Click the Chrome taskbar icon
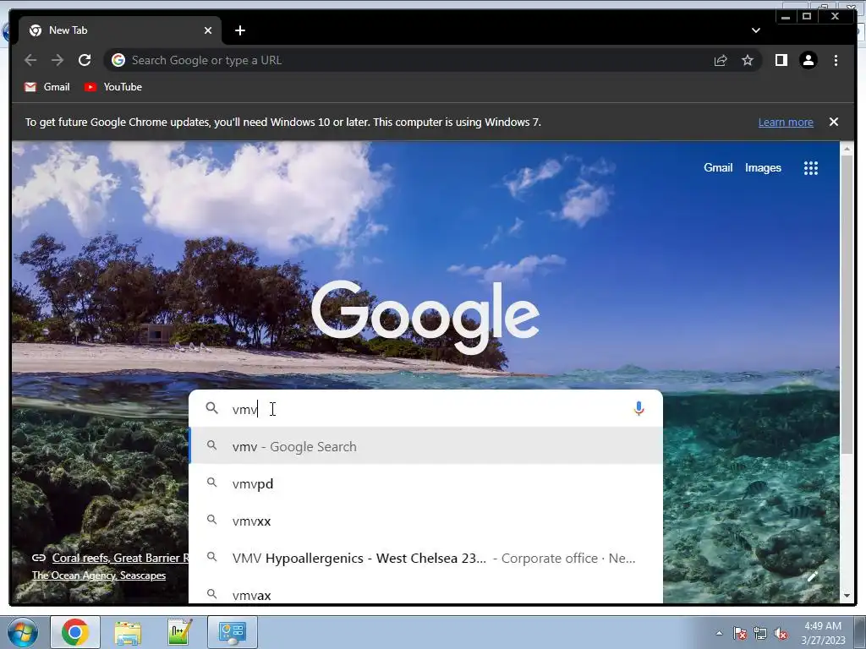 [75, 632]
